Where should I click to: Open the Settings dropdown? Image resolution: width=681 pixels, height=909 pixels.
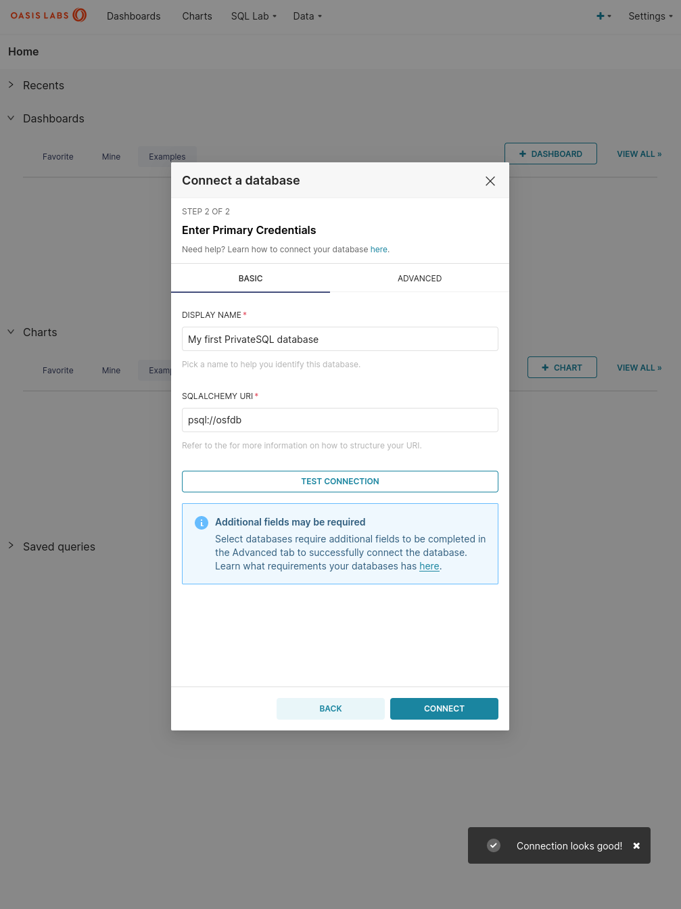click(651, 16)
